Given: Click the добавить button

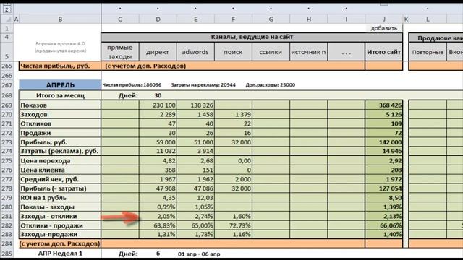Looking at the screenshot, I should pos(384,28).
